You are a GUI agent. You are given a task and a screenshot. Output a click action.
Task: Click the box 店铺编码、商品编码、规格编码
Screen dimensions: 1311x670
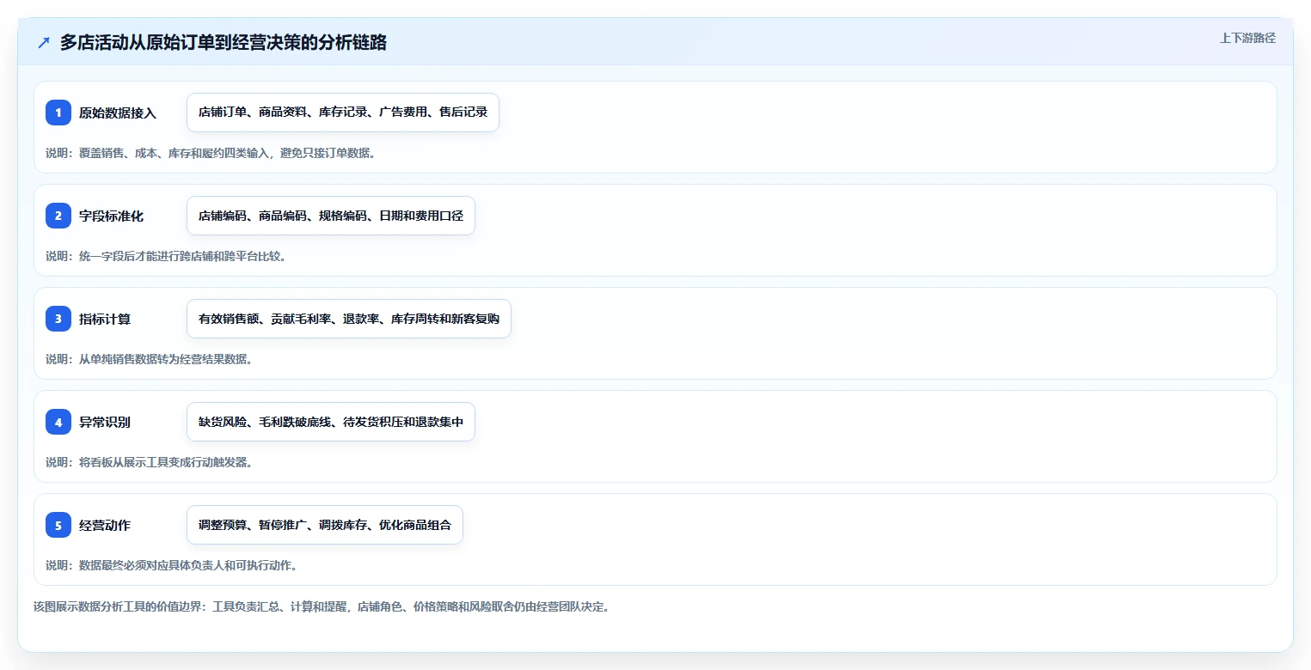pos(331,216)
